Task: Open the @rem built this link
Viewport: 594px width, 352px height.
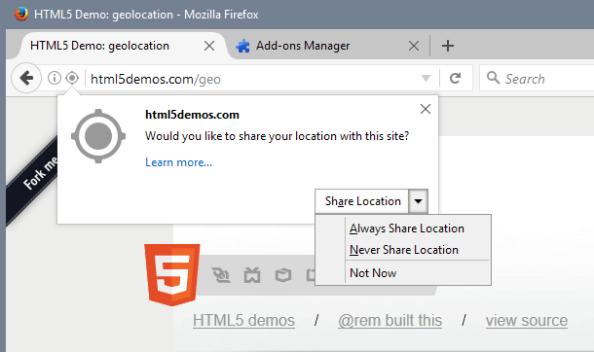Action: (390, 321)
